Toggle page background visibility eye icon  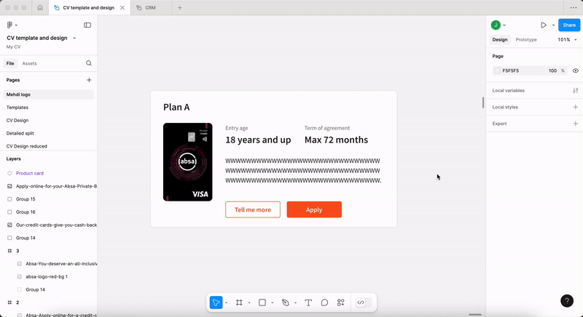point(575,71)
